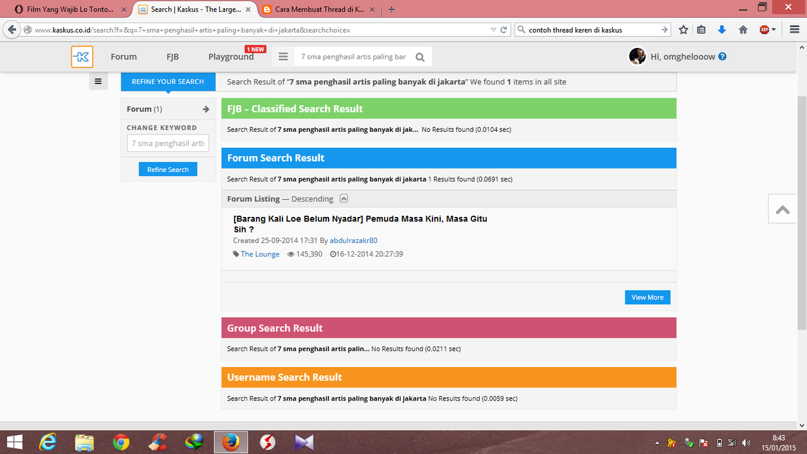Viewport: 807px width, 454px height.
Task: Open the FJB menu item
Action: [x=173, y=57]
